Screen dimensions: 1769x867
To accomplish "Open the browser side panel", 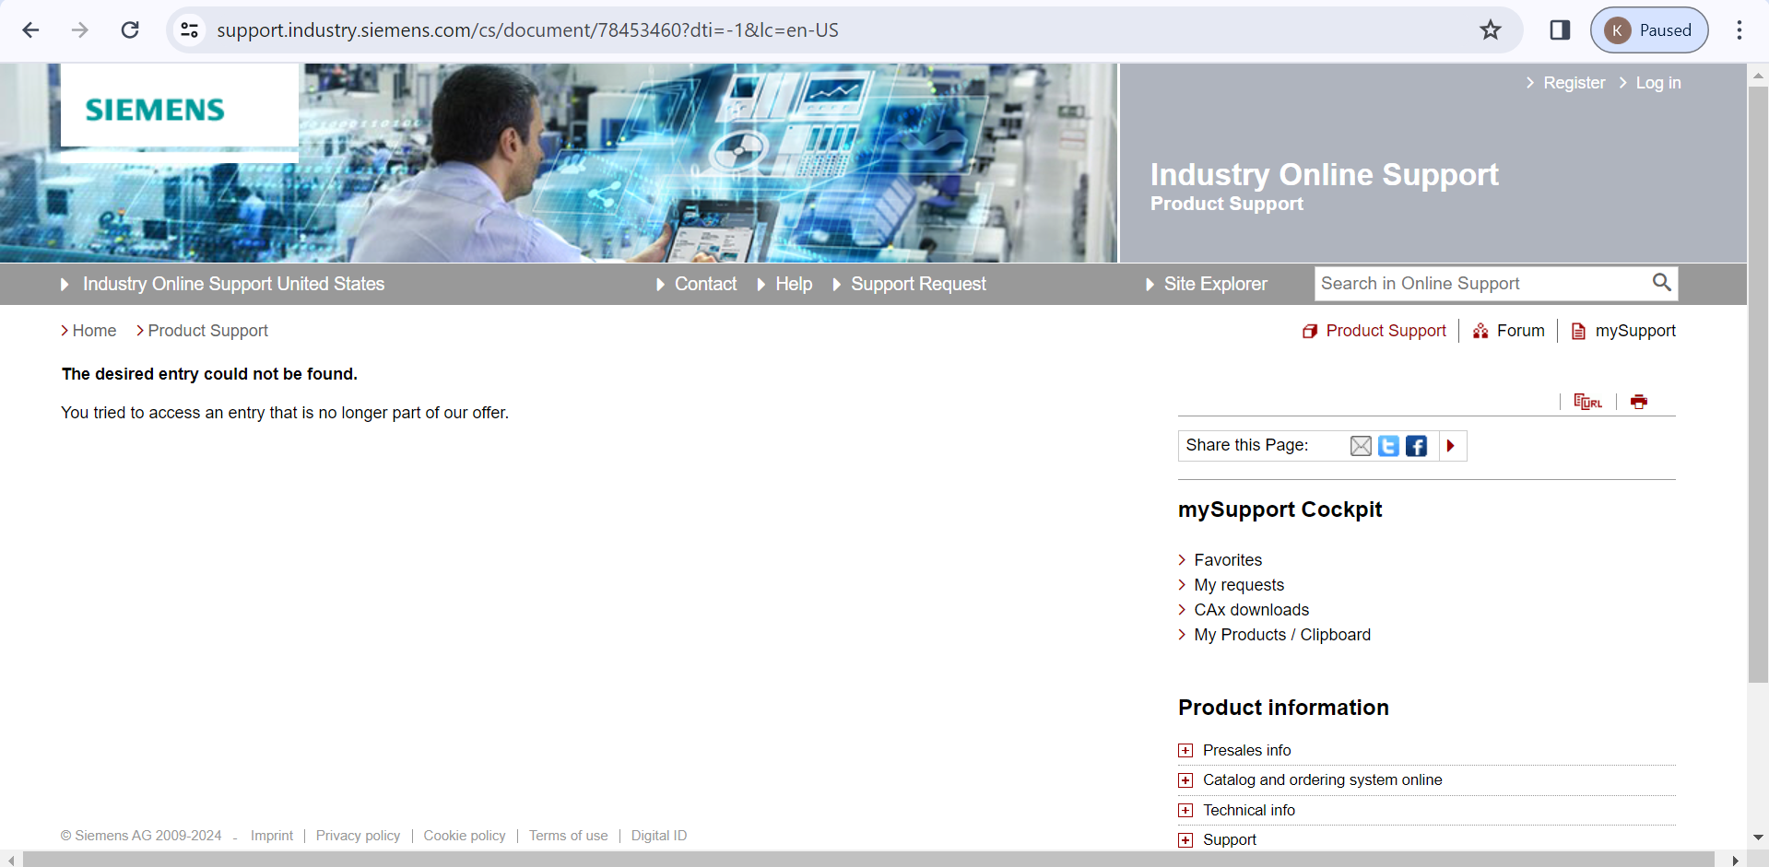I will [x=1560, y=30].
